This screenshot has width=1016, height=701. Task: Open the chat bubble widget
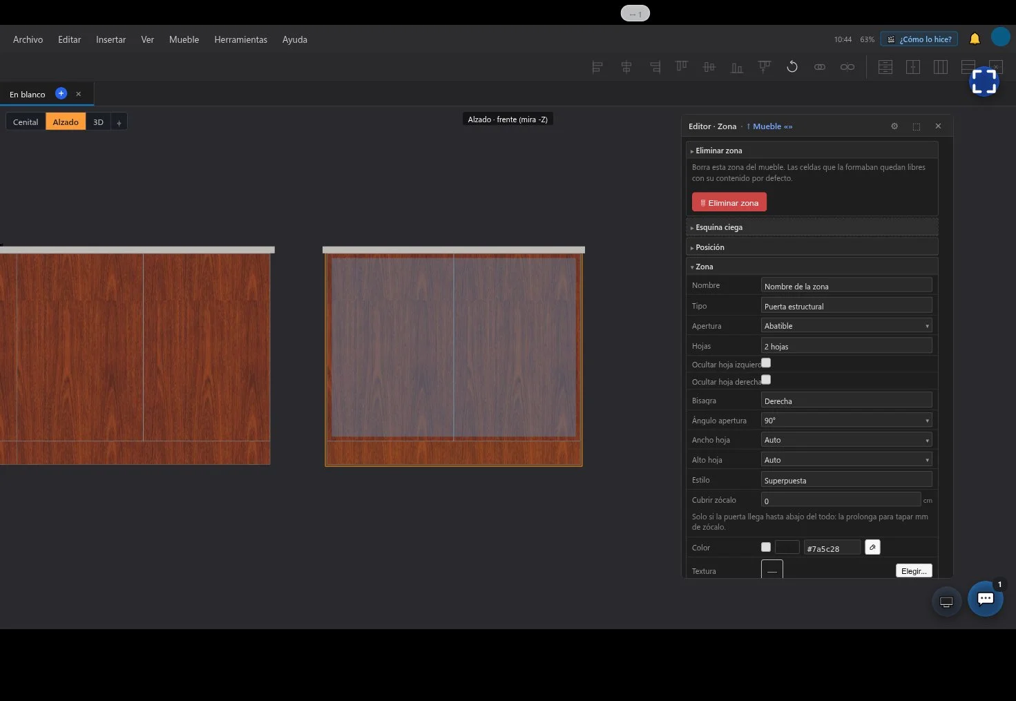click(x=986, y=599)
